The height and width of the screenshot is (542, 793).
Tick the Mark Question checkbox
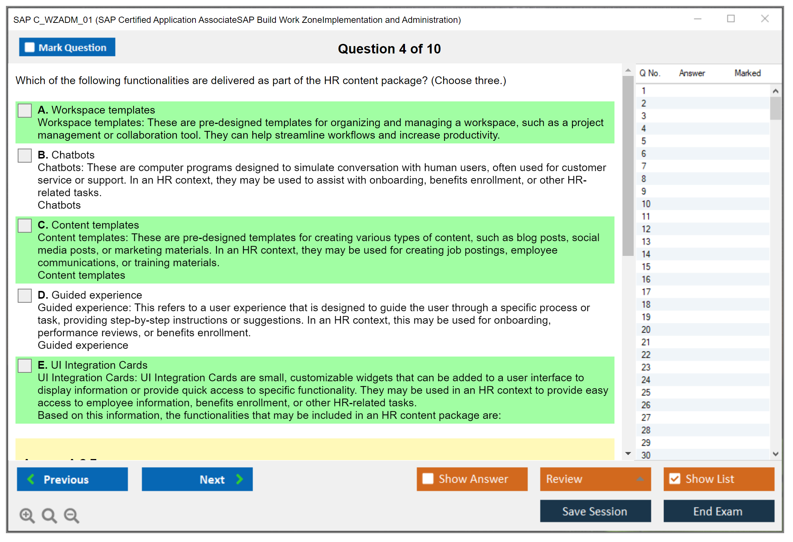pos(30,48)
